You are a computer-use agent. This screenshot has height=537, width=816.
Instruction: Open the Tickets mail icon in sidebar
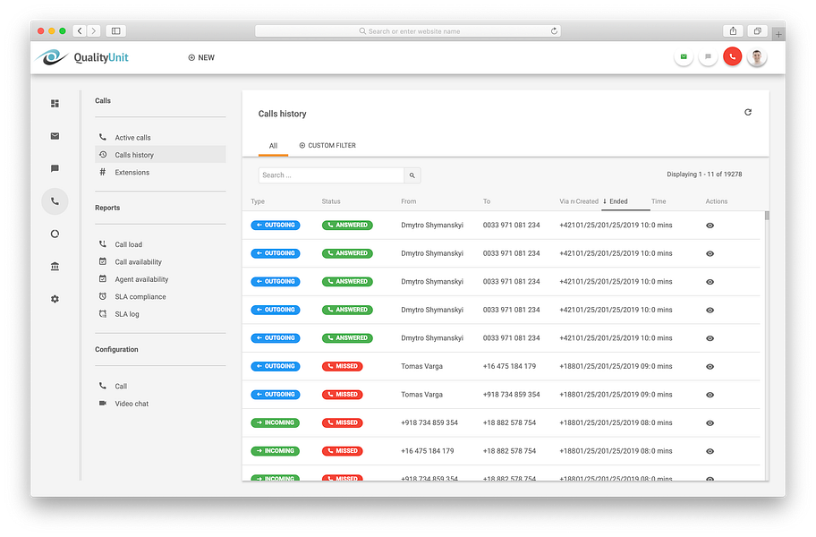tap(55, 136)
